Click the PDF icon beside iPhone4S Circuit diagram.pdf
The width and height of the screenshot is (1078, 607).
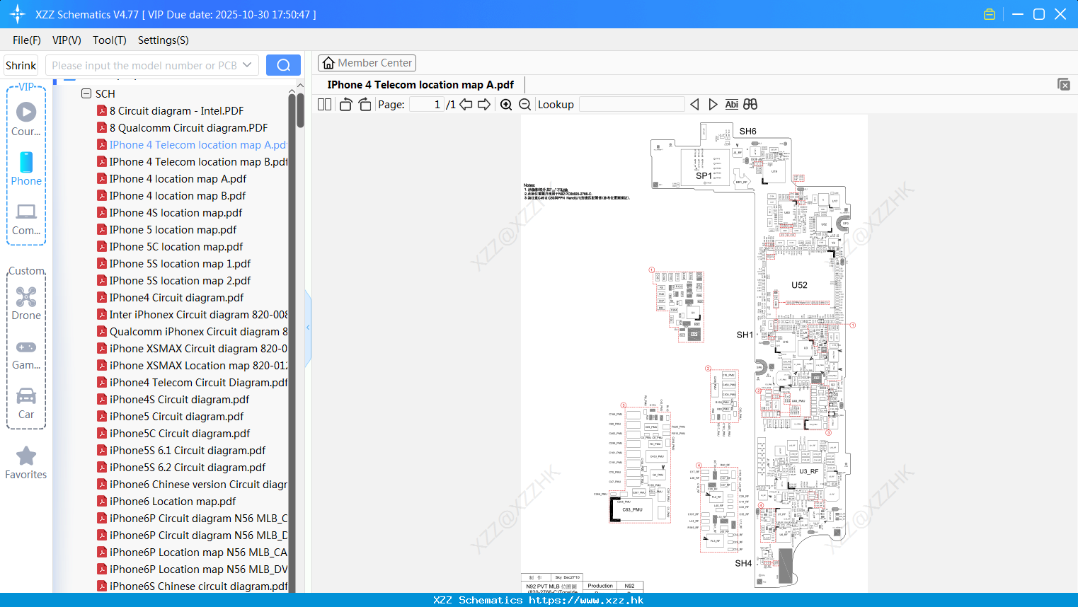click(102, 400)
